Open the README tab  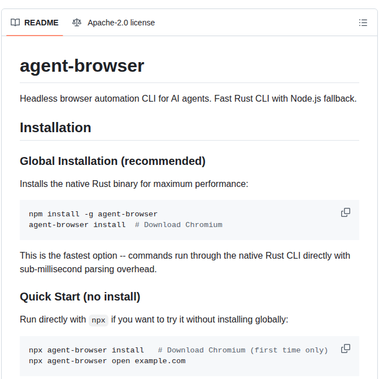point(34,23)
